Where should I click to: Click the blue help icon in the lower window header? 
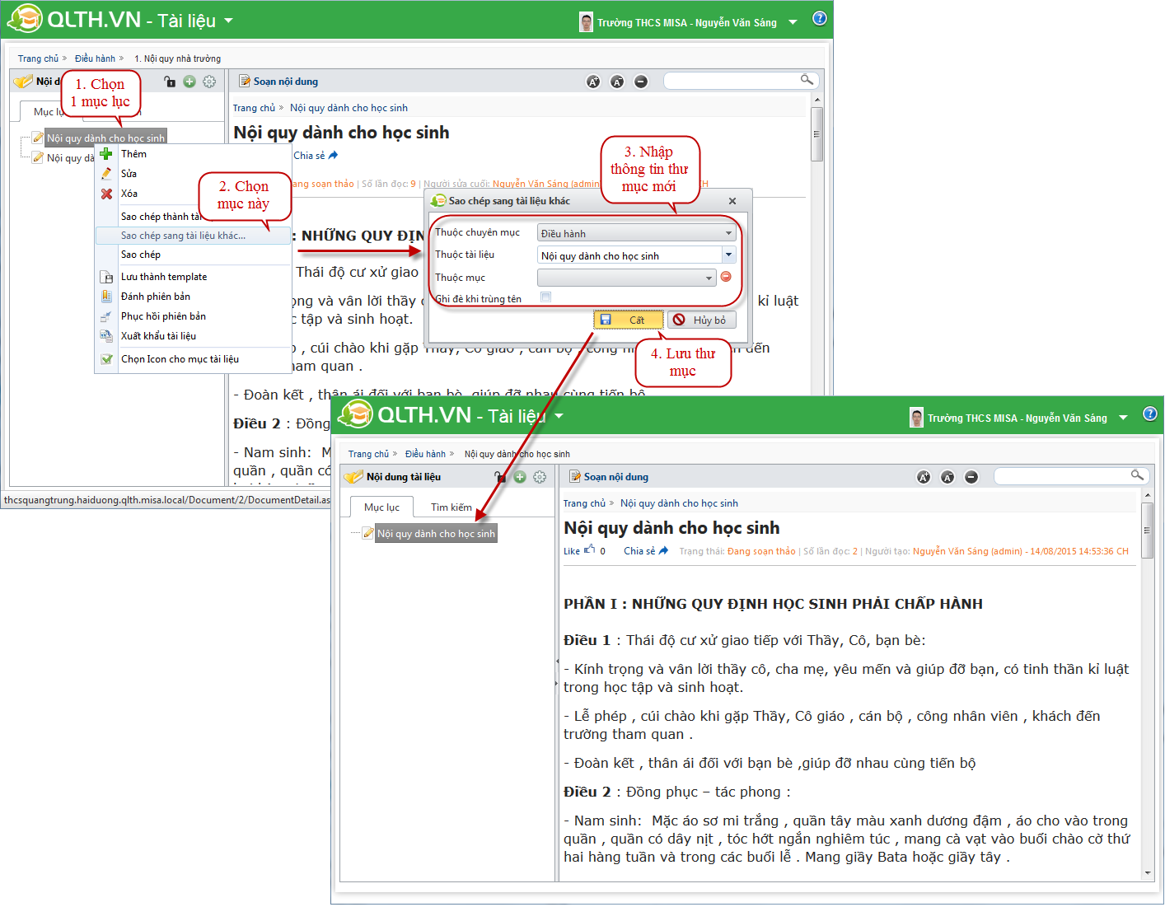(1150, 414)
